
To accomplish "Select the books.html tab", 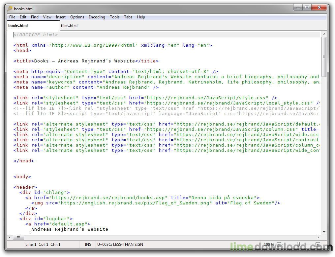I will (33, 26).
